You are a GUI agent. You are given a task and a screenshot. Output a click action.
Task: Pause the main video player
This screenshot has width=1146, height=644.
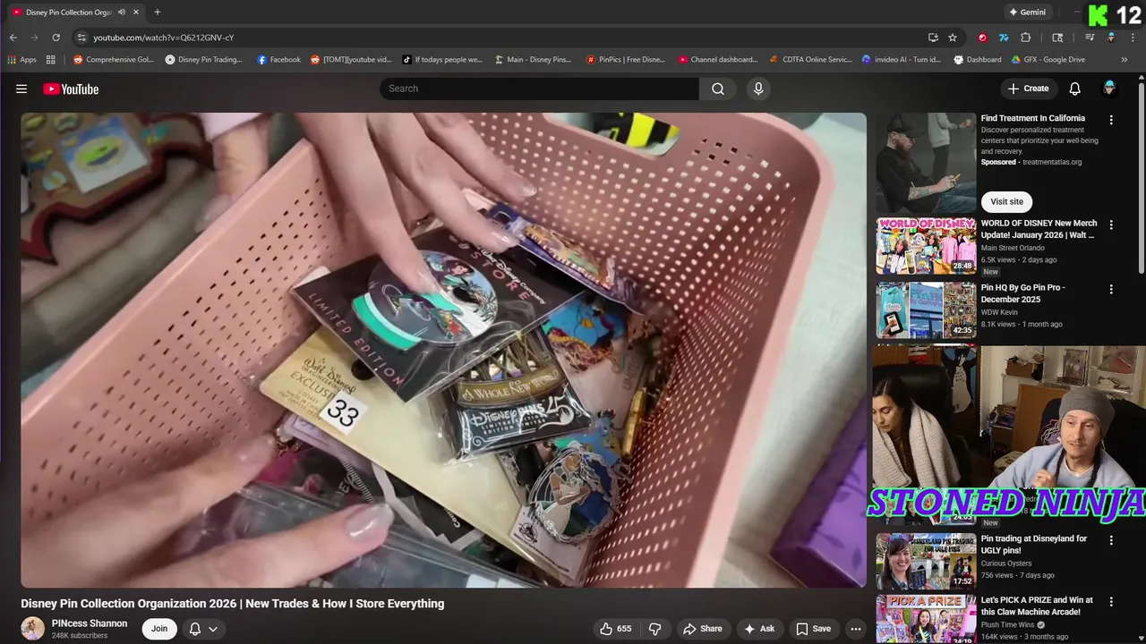coord(443,350)
